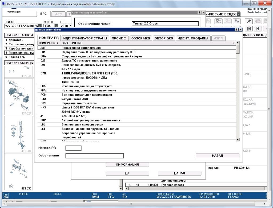Switch to НОМЕРА PR tab
This screenshot has width=273, height=208.
tap(49, 38)
